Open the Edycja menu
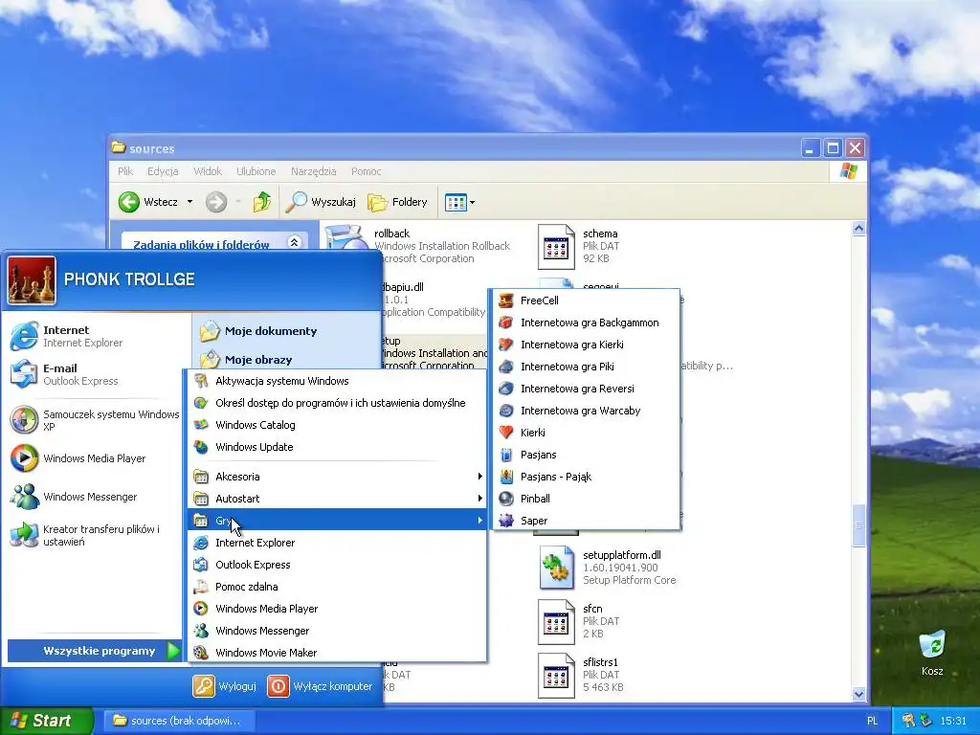 point(163,171)
